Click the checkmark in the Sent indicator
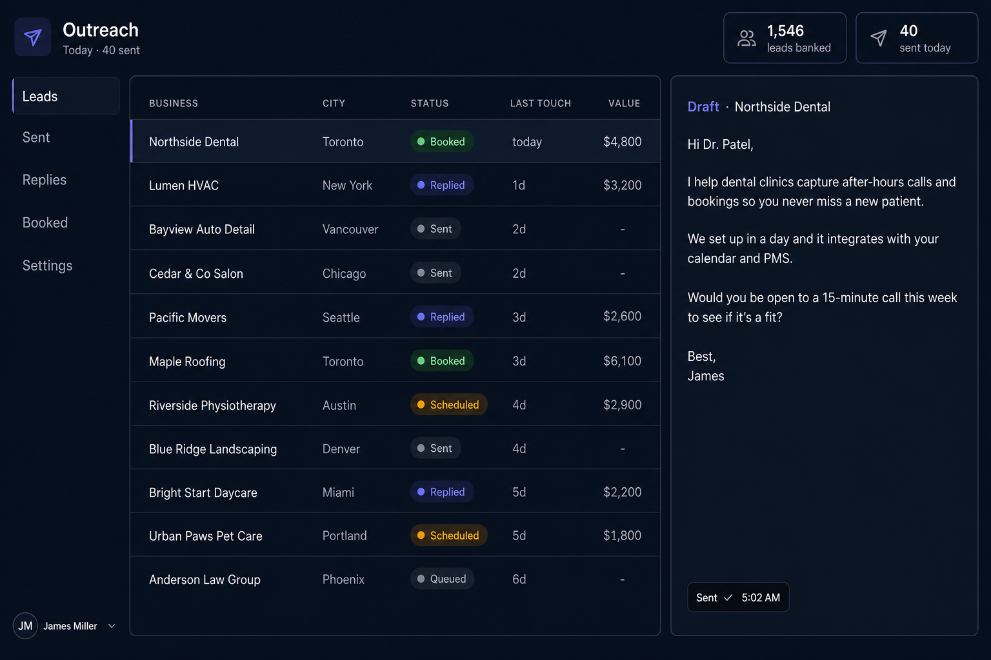This screenshot has height=660, width=991. point(728,597)
